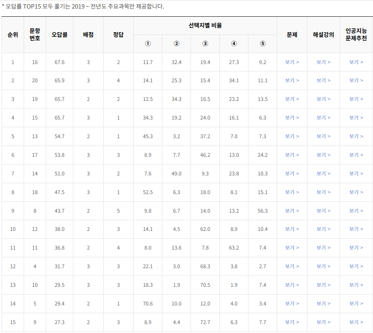This screenshot has width=373, height=333.
Task: Select the 오답률 column header
Action: click(59, 35)
